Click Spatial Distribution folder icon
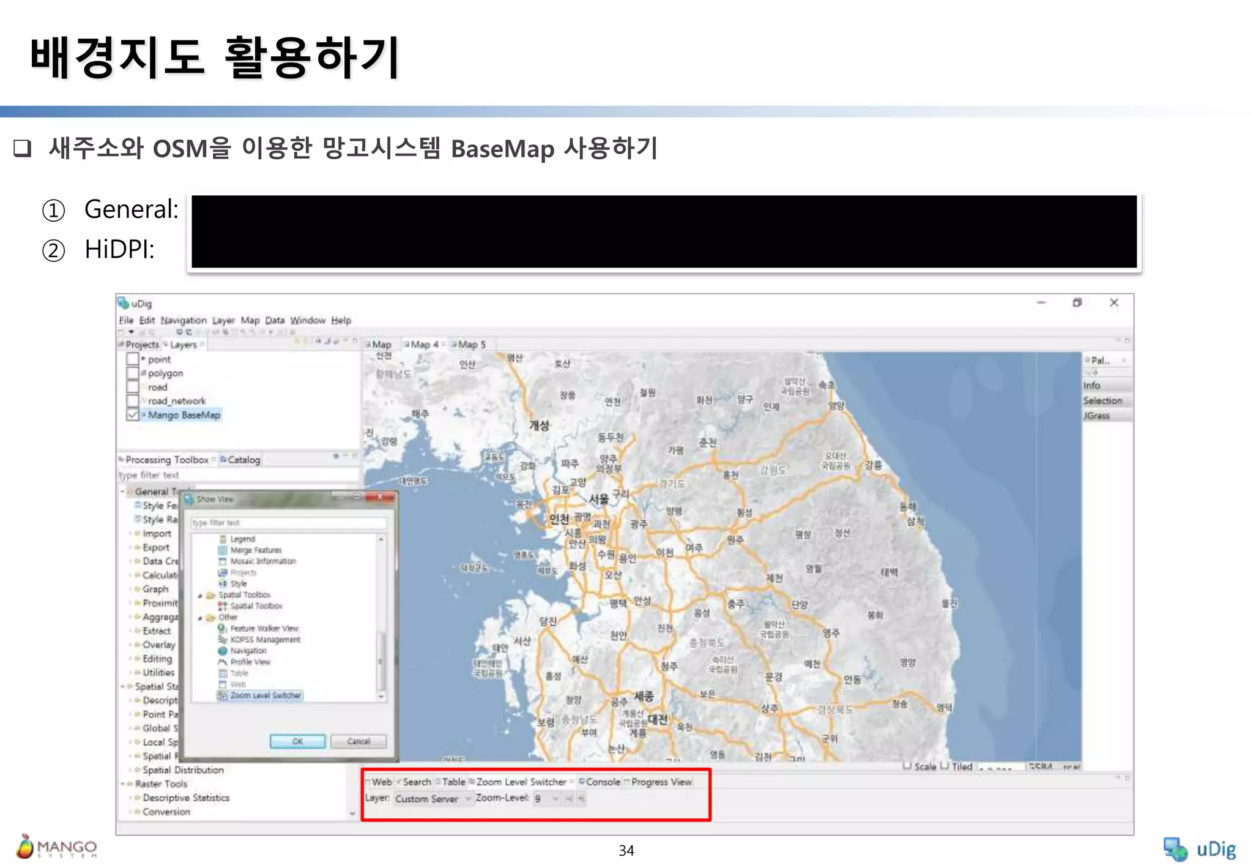Screen dimensions: 1253x868 point(138,770)
